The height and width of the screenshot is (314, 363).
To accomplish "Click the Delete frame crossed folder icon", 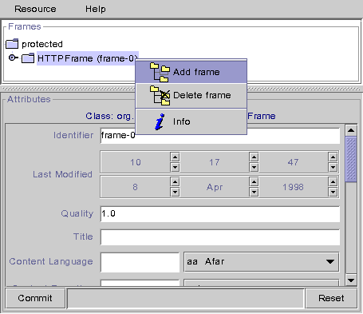I will point(160,95).
